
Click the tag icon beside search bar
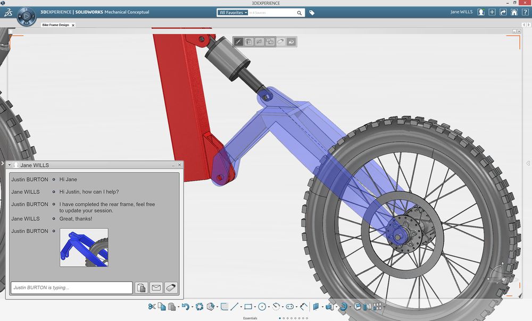pos(312,13)
